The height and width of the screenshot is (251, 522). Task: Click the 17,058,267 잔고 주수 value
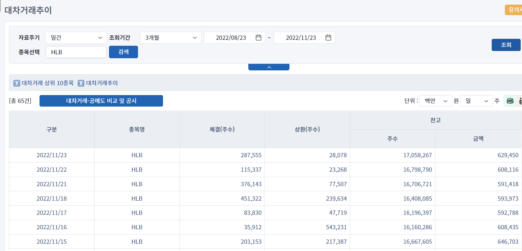[x=418, y=155]
